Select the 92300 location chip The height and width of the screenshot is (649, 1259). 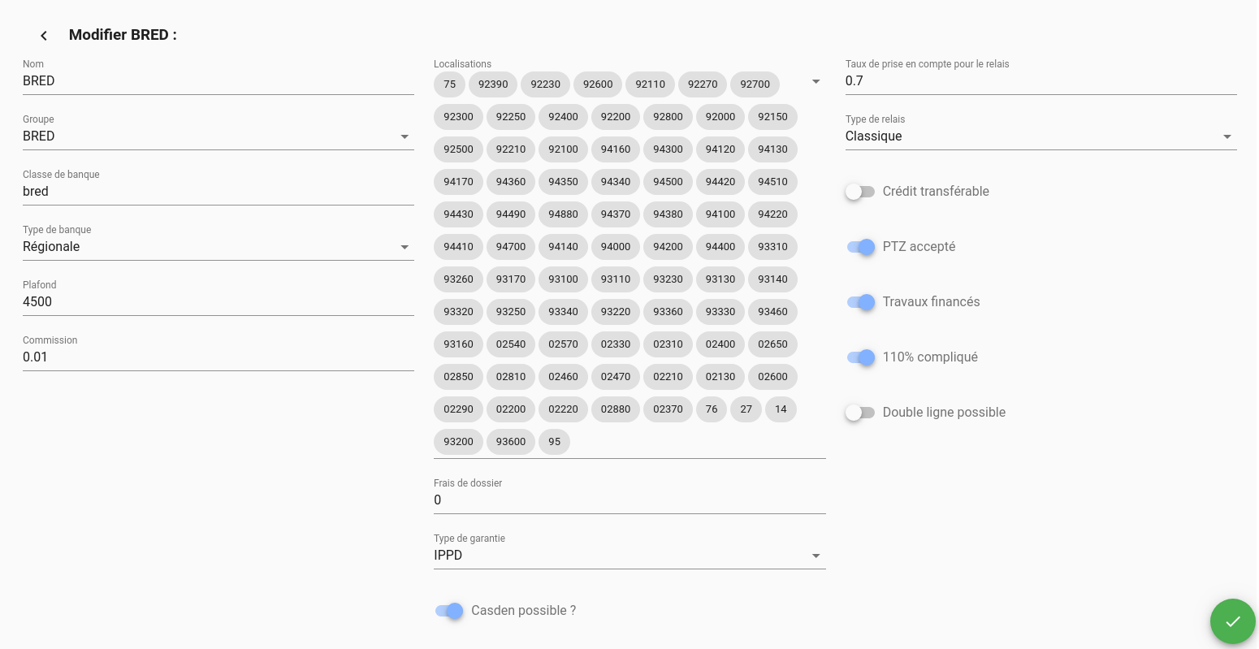click(x=459, y=117)
